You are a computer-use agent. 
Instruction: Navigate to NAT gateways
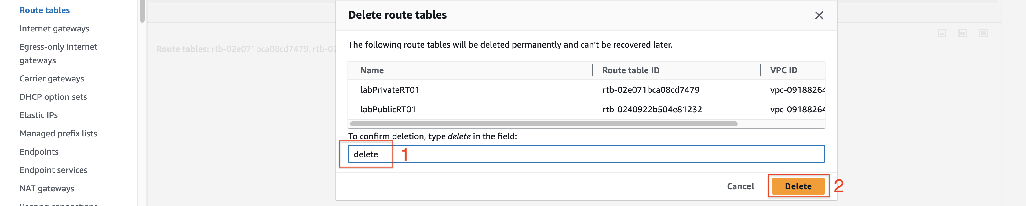(x=47, y=189)
